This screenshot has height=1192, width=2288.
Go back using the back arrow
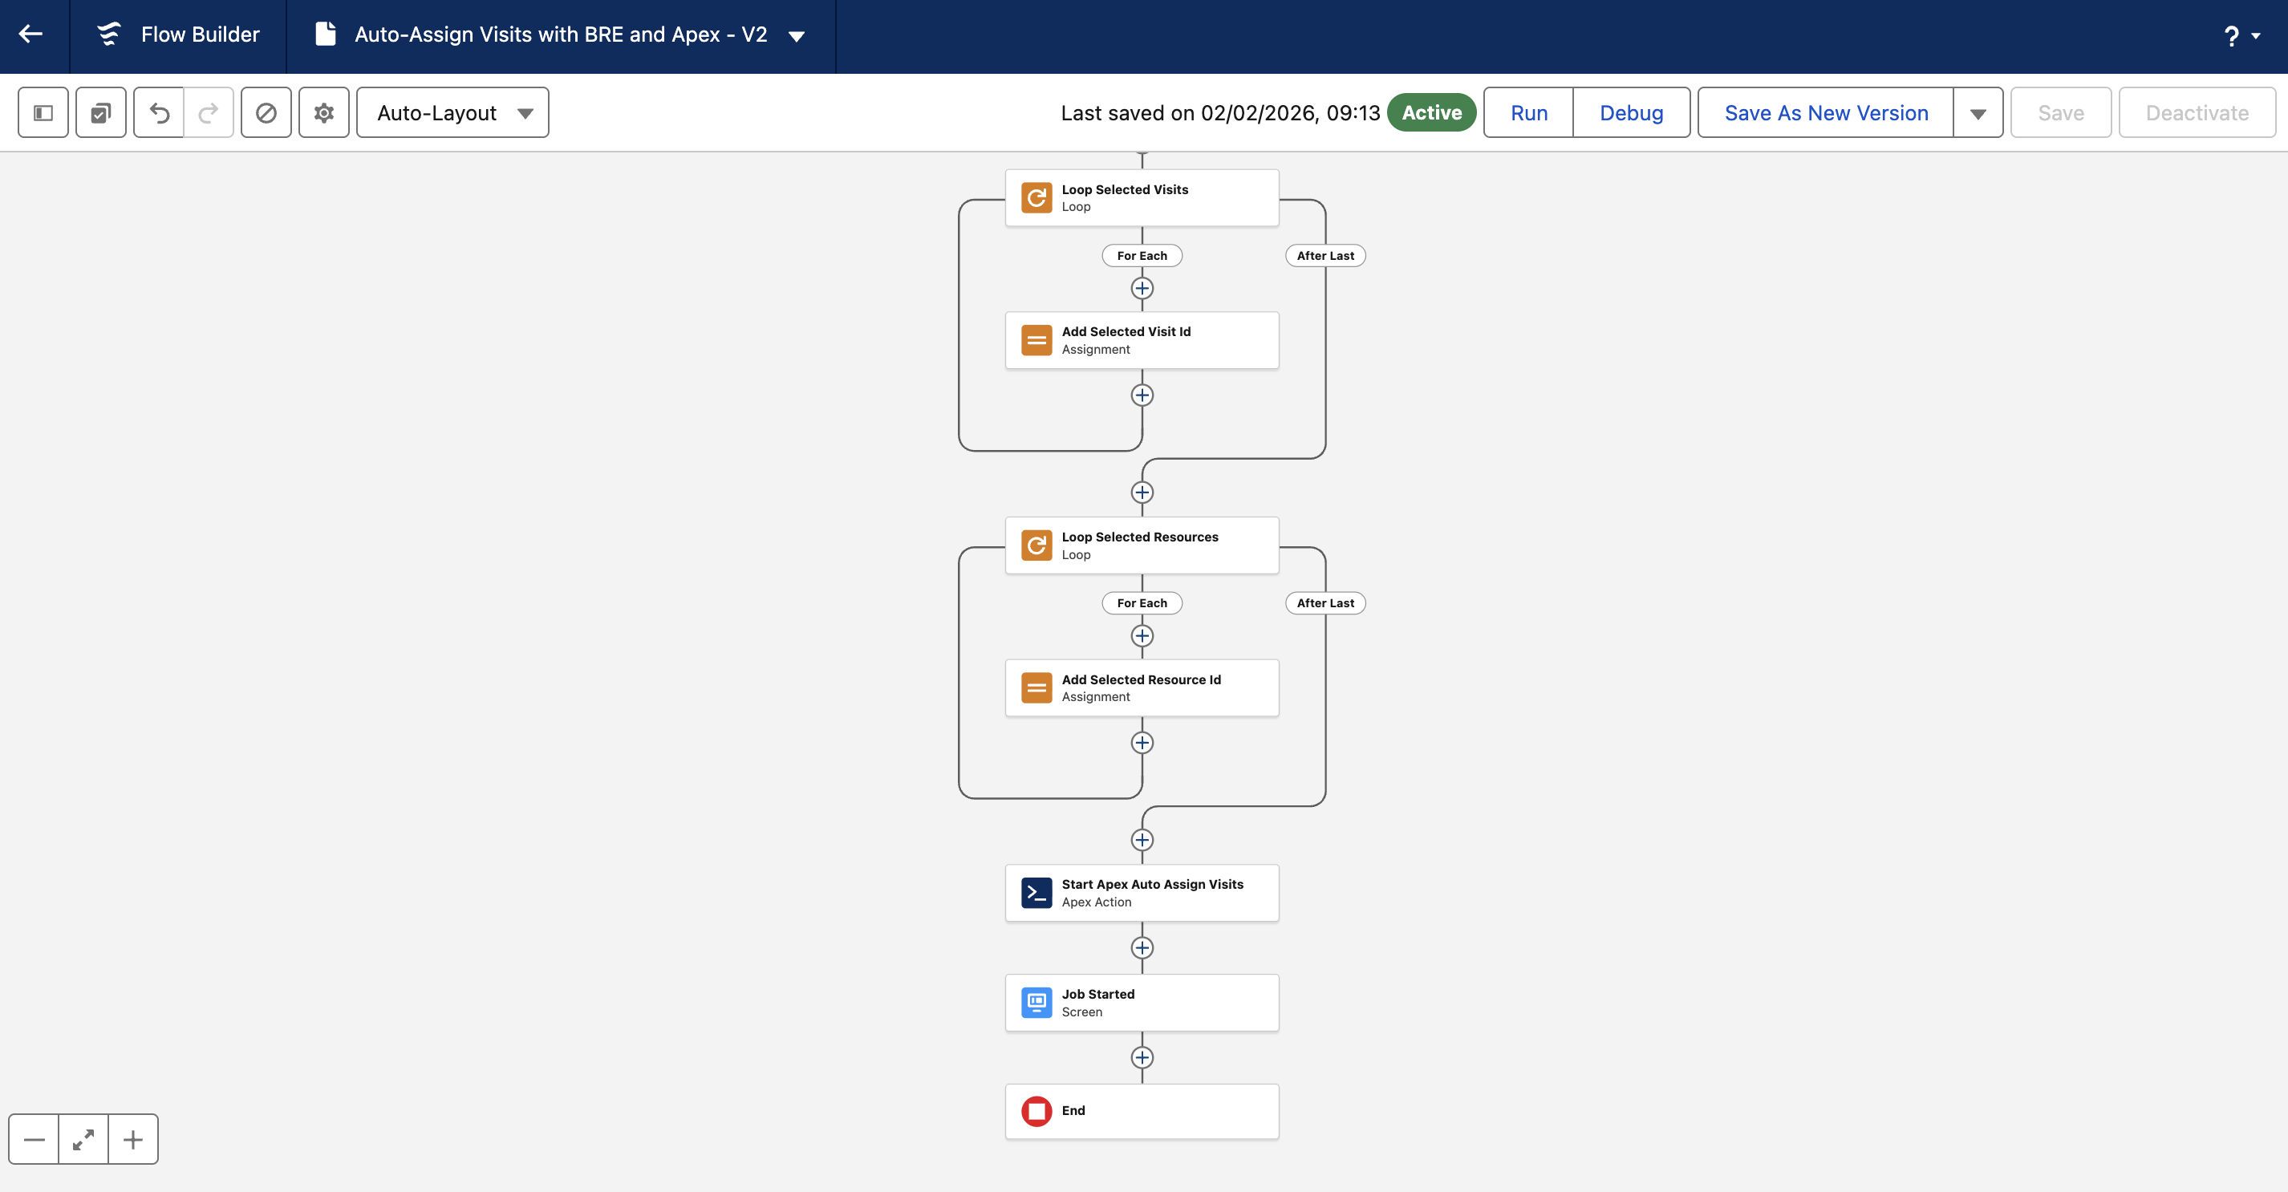click(31, 34)
